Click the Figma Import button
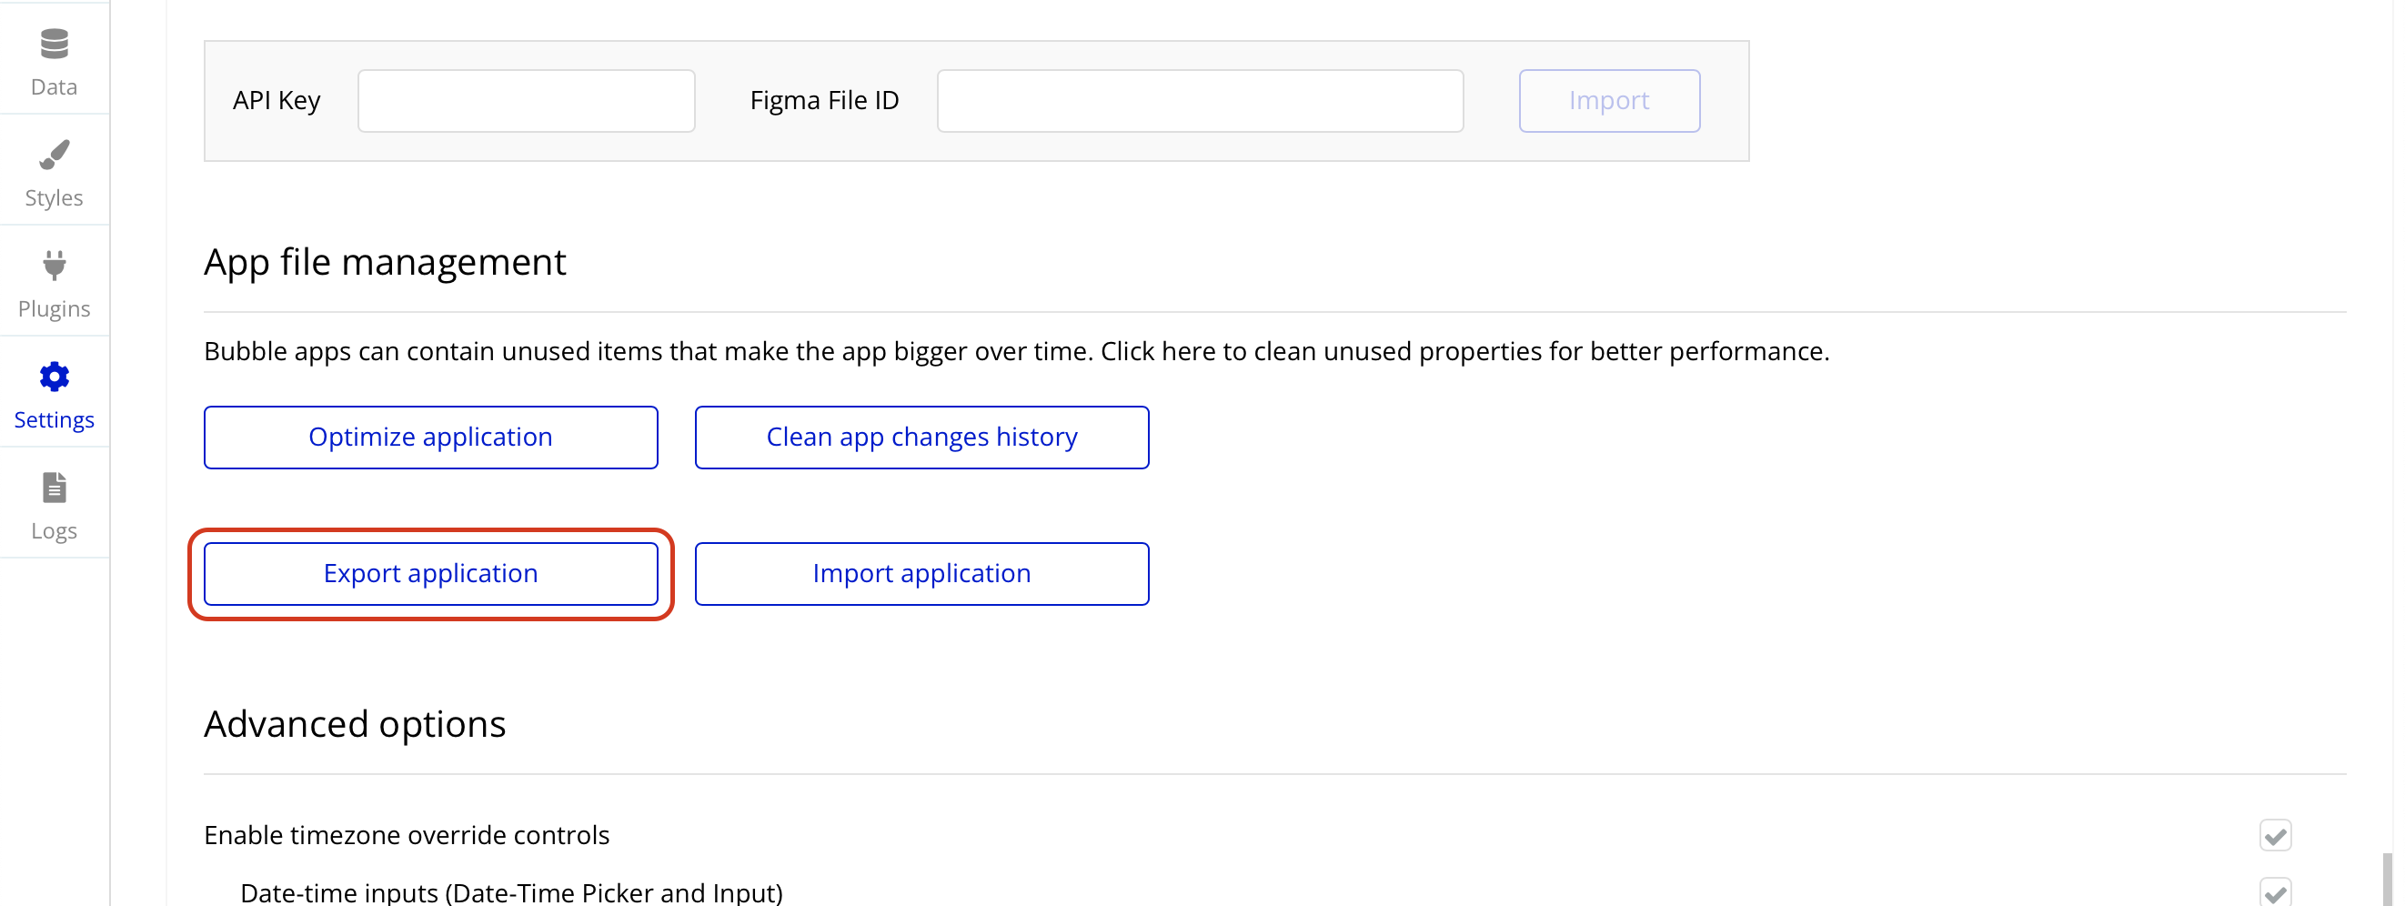Image resolution: width=2405 pixels, height=906 pixels. tap(1608, 101)
